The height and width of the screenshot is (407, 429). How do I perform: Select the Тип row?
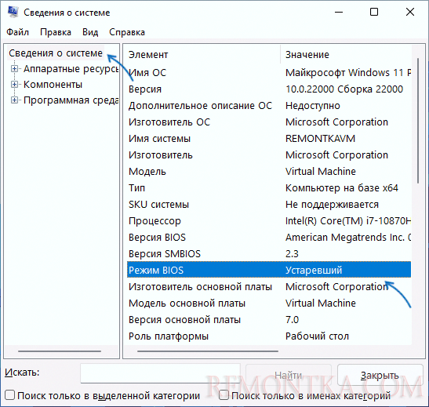coord(269,188)
